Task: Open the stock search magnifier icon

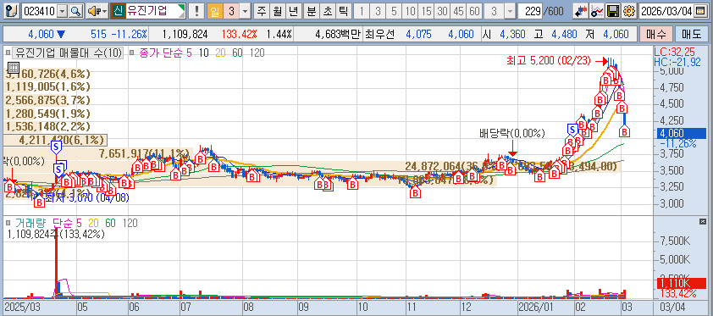Action: [x=76, y=11]
